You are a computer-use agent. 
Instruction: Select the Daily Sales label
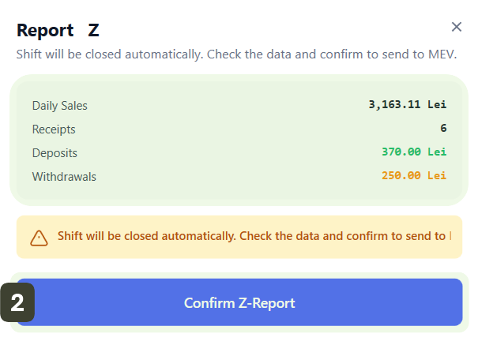60,106
